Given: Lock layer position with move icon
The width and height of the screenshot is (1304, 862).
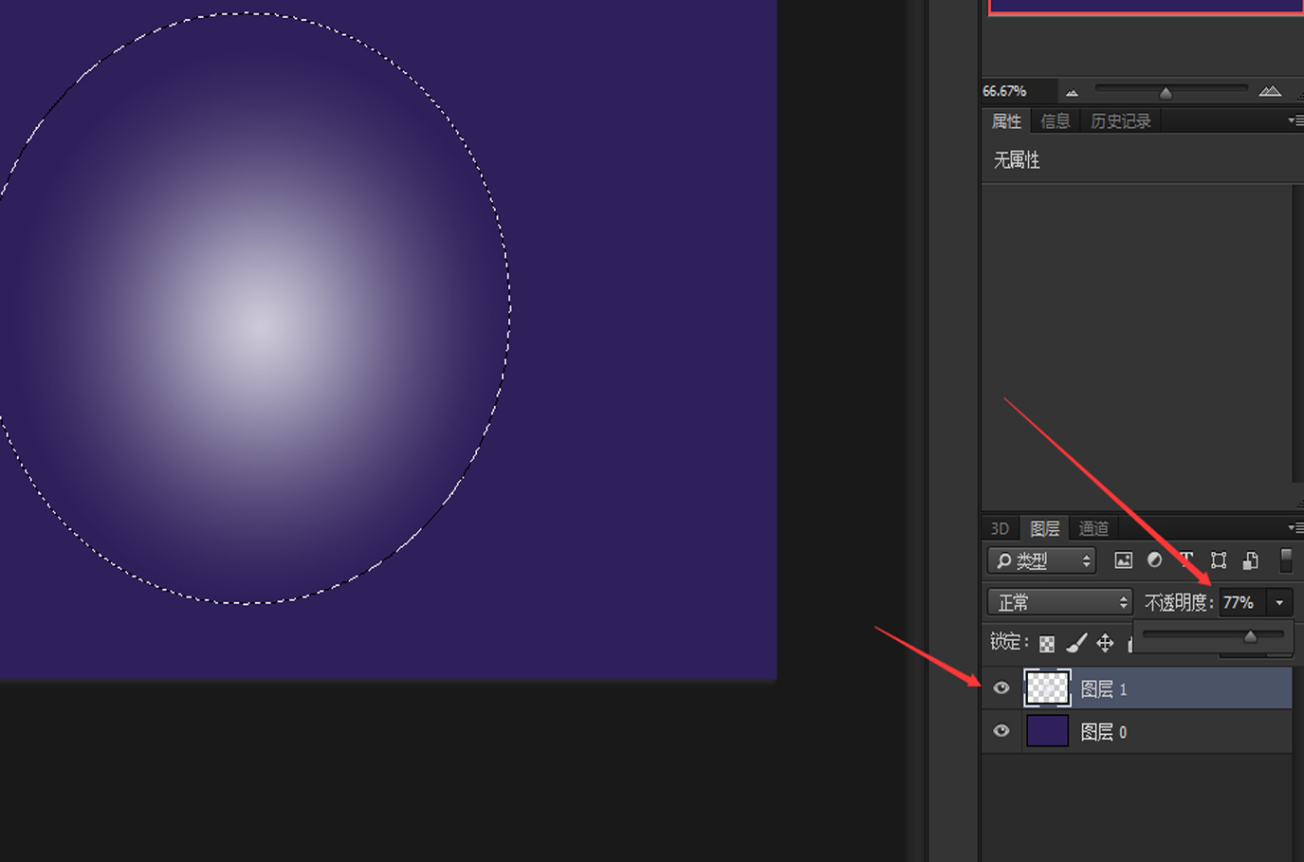Looking at the screenshot, I should point(1105,643).
